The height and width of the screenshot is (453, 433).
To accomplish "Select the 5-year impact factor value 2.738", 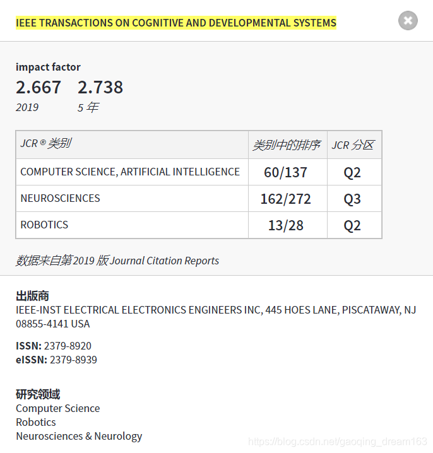I will coord(100,87).
